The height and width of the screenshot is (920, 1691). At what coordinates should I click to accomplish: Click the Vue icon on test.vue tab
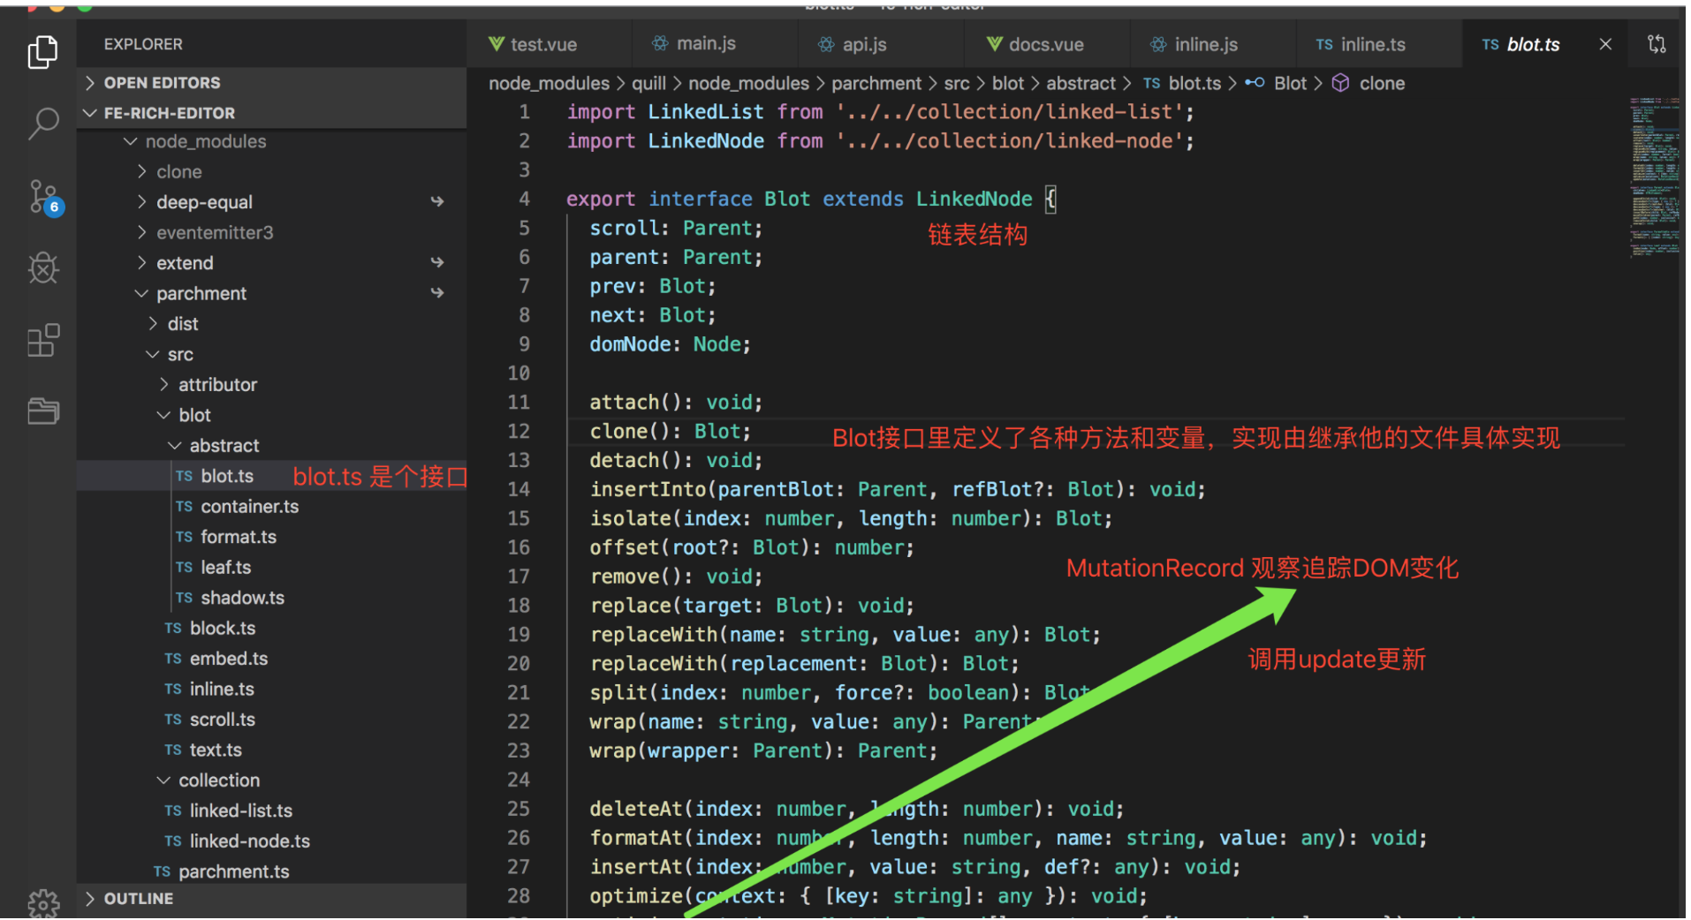(497, 44)
